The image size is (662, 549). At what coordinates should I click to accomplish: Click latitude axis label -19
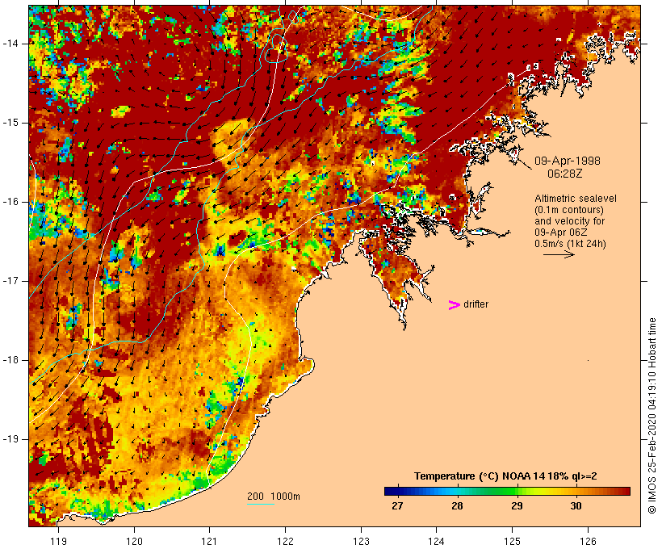tap(10, 439)
